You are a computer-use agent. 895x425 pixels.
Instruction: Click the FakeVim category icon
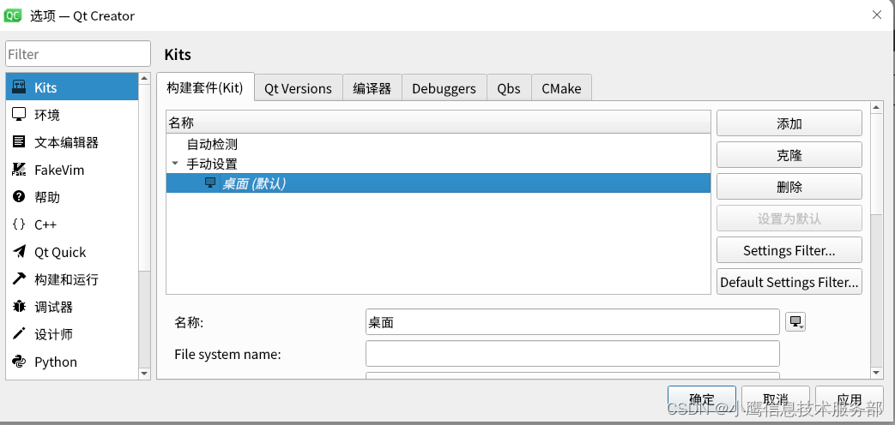click(19, 169)
